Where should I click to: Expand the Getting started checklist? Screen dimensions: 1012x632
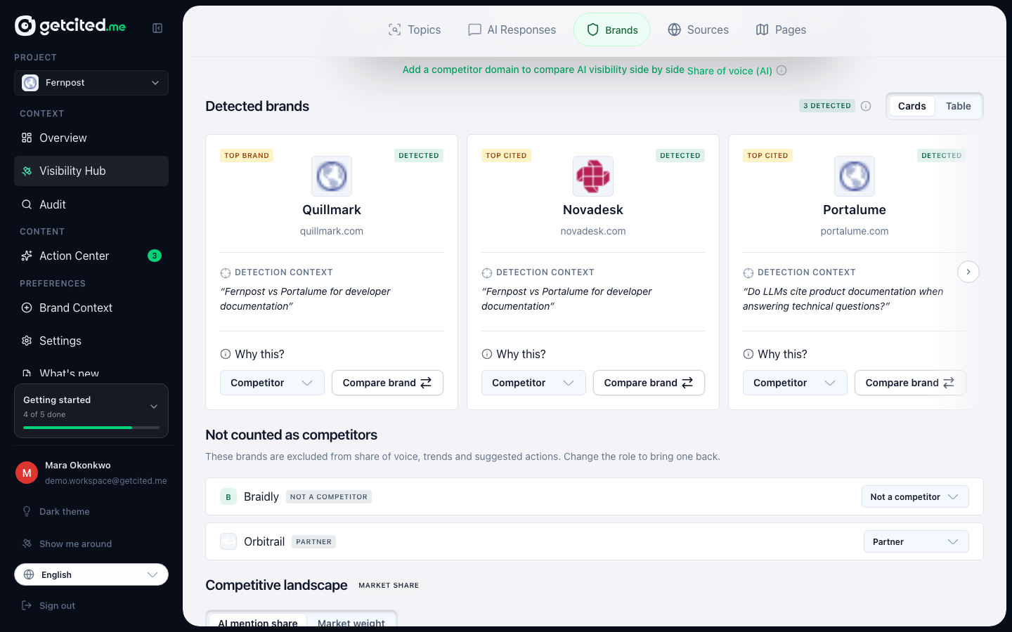click(154, 407)
